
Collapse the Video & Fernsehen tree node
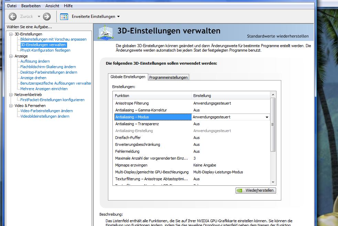(11, 106)
